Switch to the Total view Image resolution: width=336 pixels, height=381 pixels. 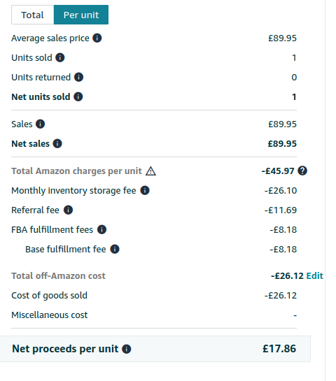[x=32, y=15]
